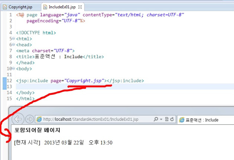Click the <!DOCTYPE html> line
The height and width of the screenshot is (160, 234).
(x=36, y=33)
